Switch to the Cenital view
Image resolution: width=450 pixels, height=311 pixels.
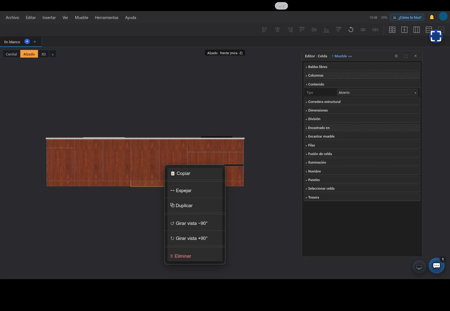tap(11, 54)
